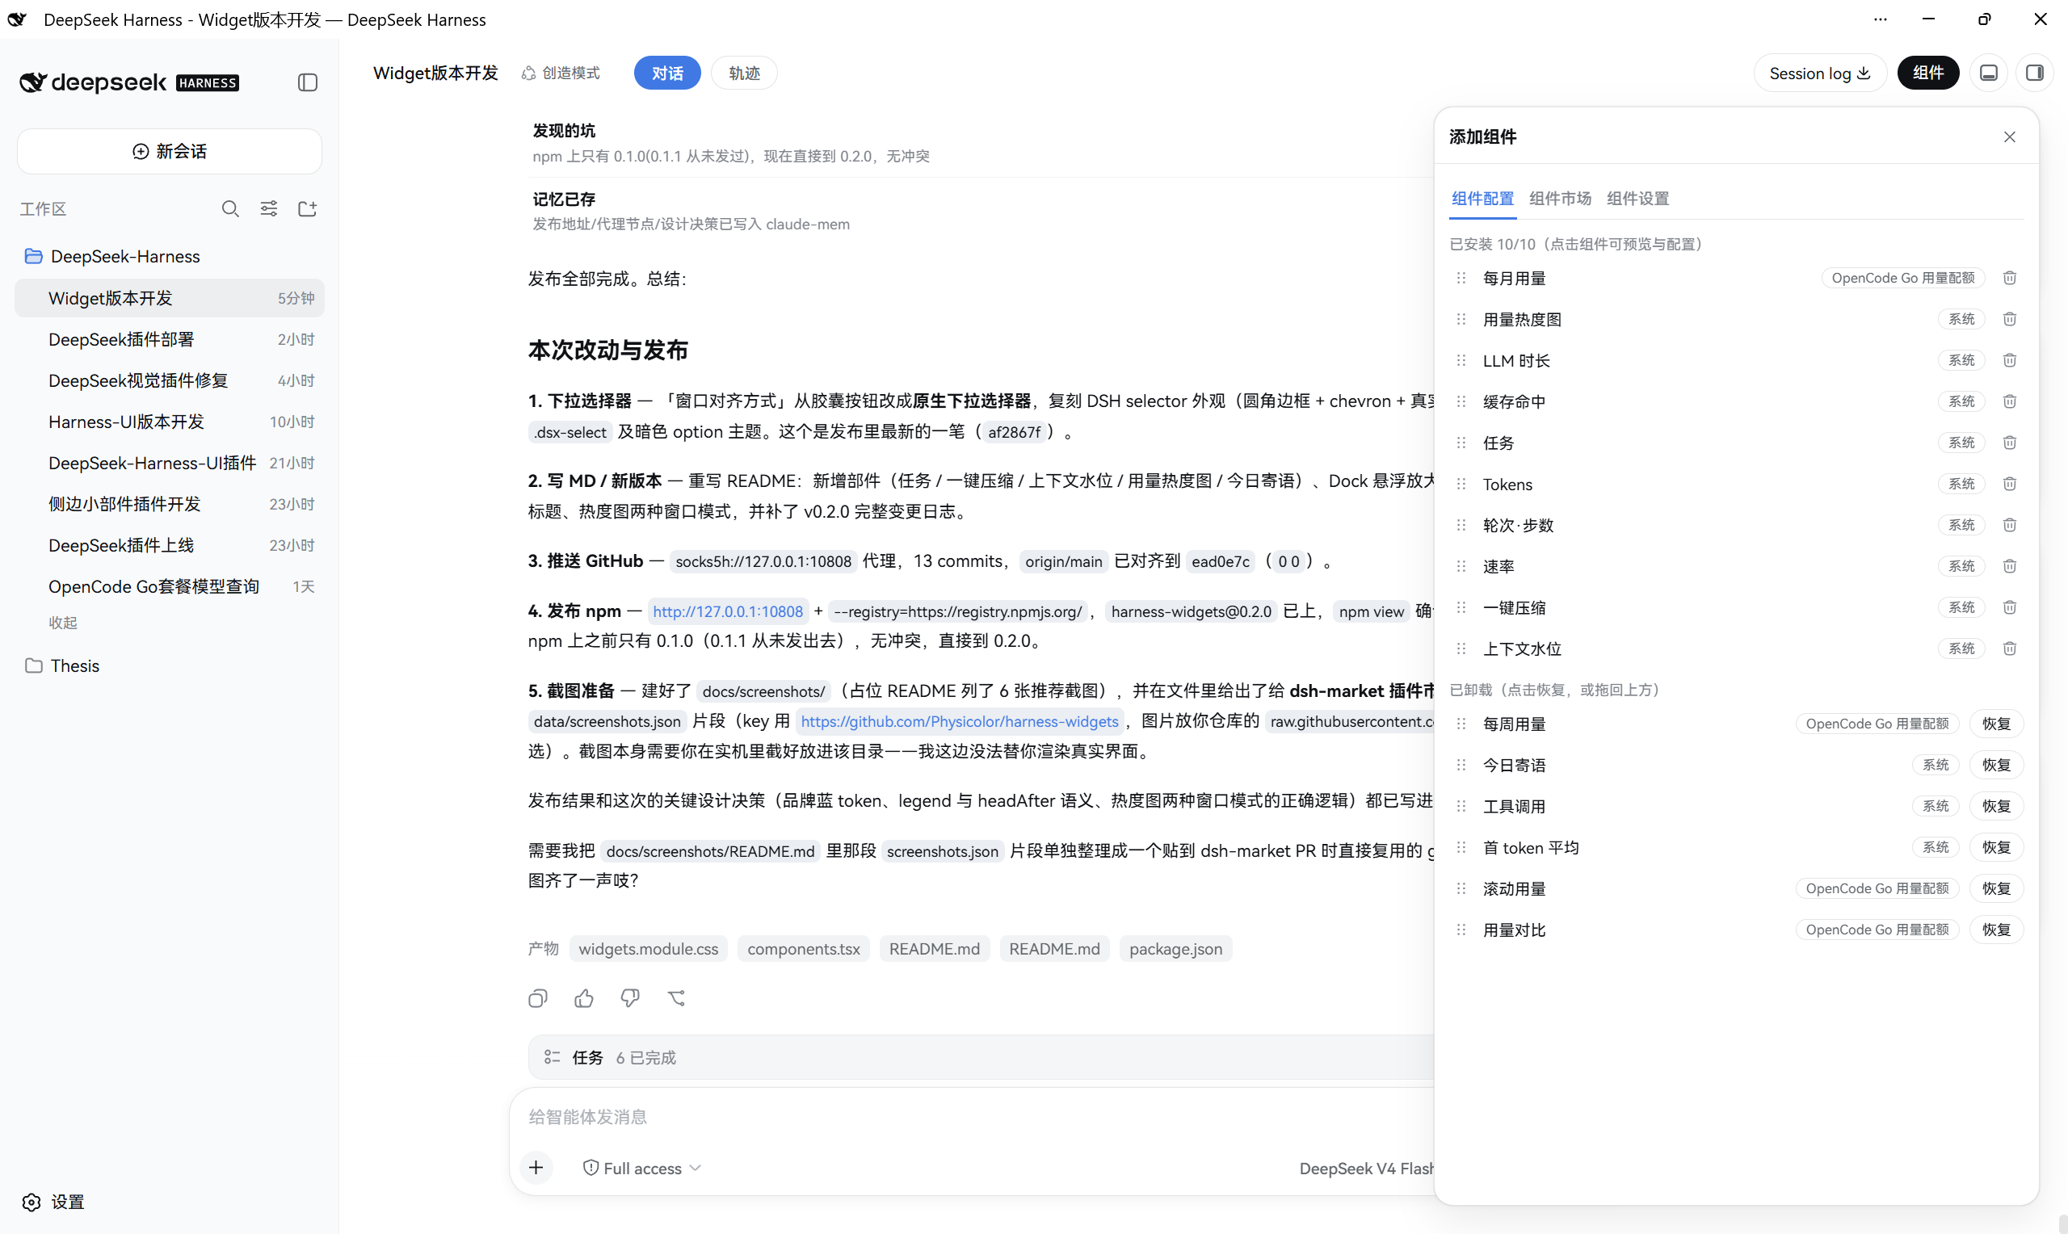Screen dimensions: 2068x1234
Task: Open the Harness-UI版本开发 session
Action: click(170, 422)
